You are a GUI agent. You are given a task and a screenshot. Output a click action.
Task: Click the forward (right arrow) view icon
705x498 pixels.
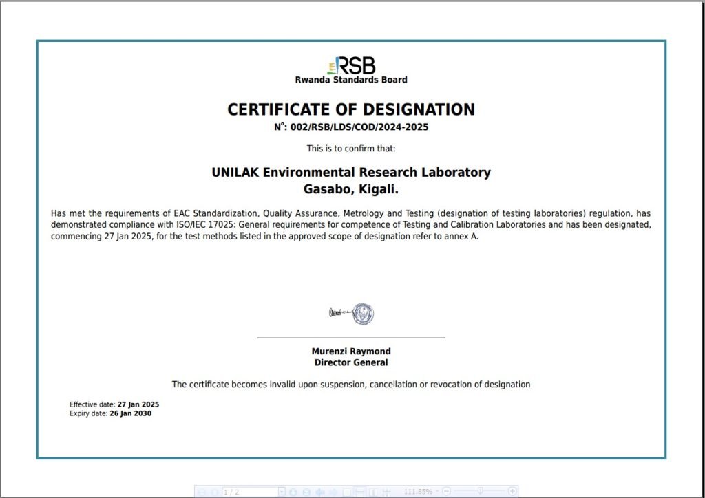click(x=334, y=492)
